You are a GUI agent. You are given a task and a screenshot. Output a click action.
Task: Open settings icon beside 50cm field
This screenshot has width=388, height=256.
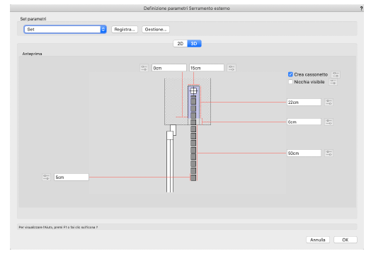(329, 153)
